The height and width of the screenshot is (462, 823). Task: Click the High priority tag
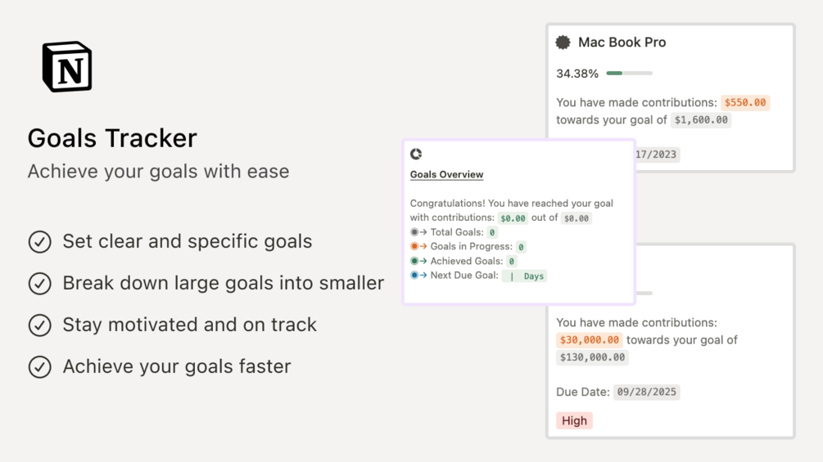click(574, 420)
